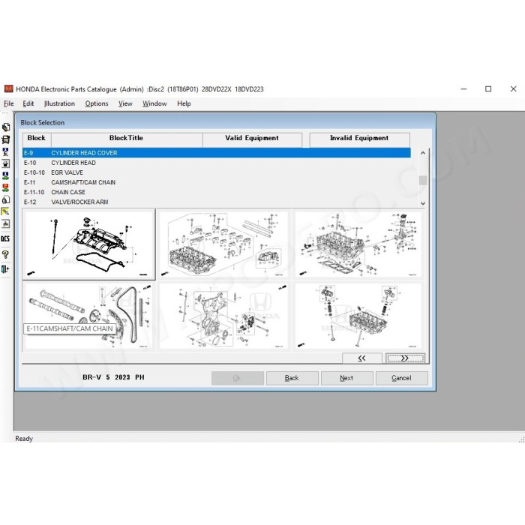Select the E-12 VALVE/ROCKER ARM row
The image size is (525, 525).
(x=216, y=202)
